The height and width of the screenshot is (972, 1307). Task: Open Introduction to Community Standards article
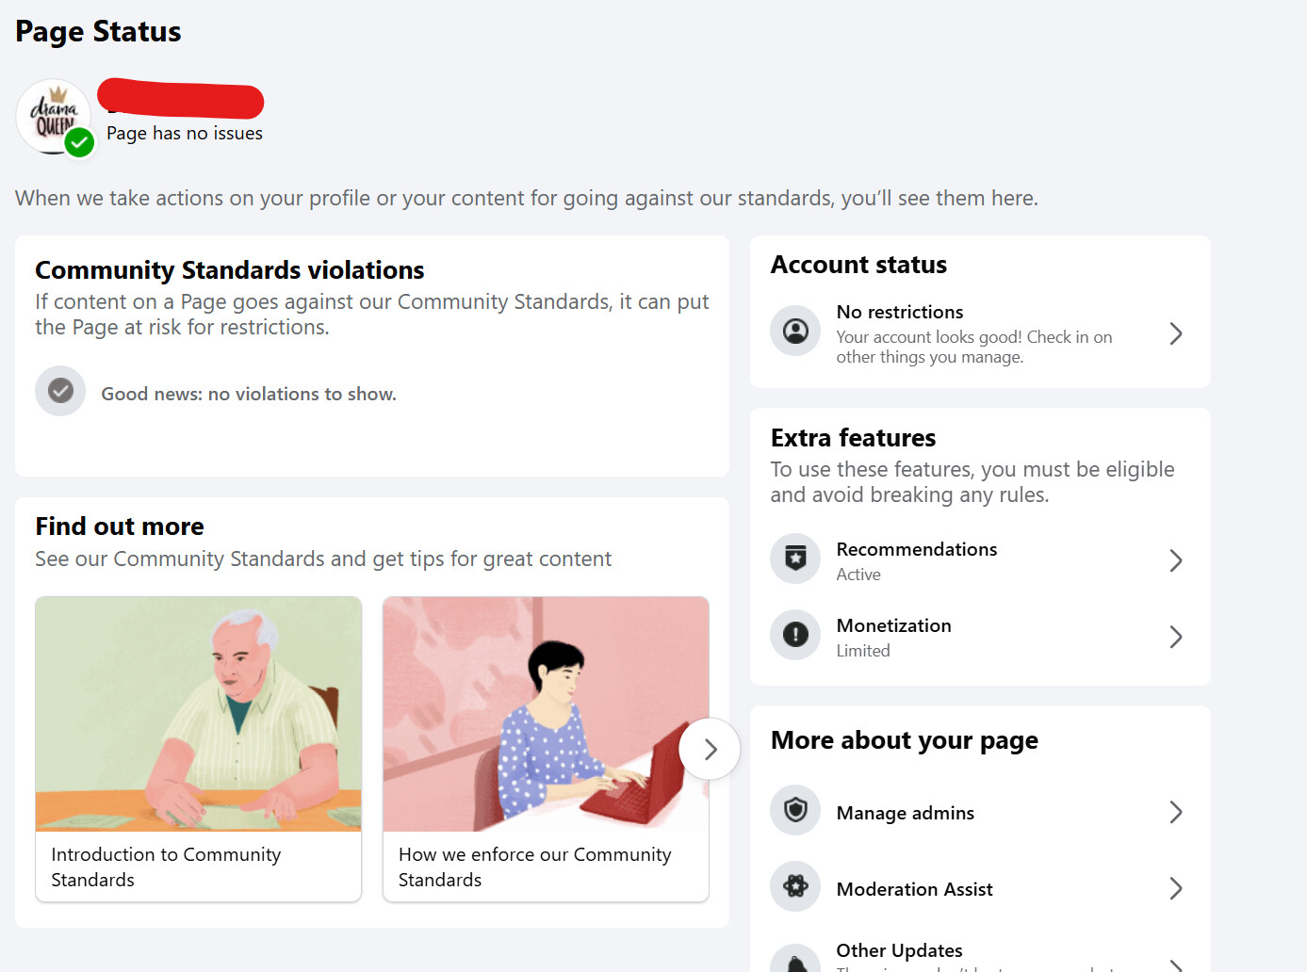[x=166, y=867]
